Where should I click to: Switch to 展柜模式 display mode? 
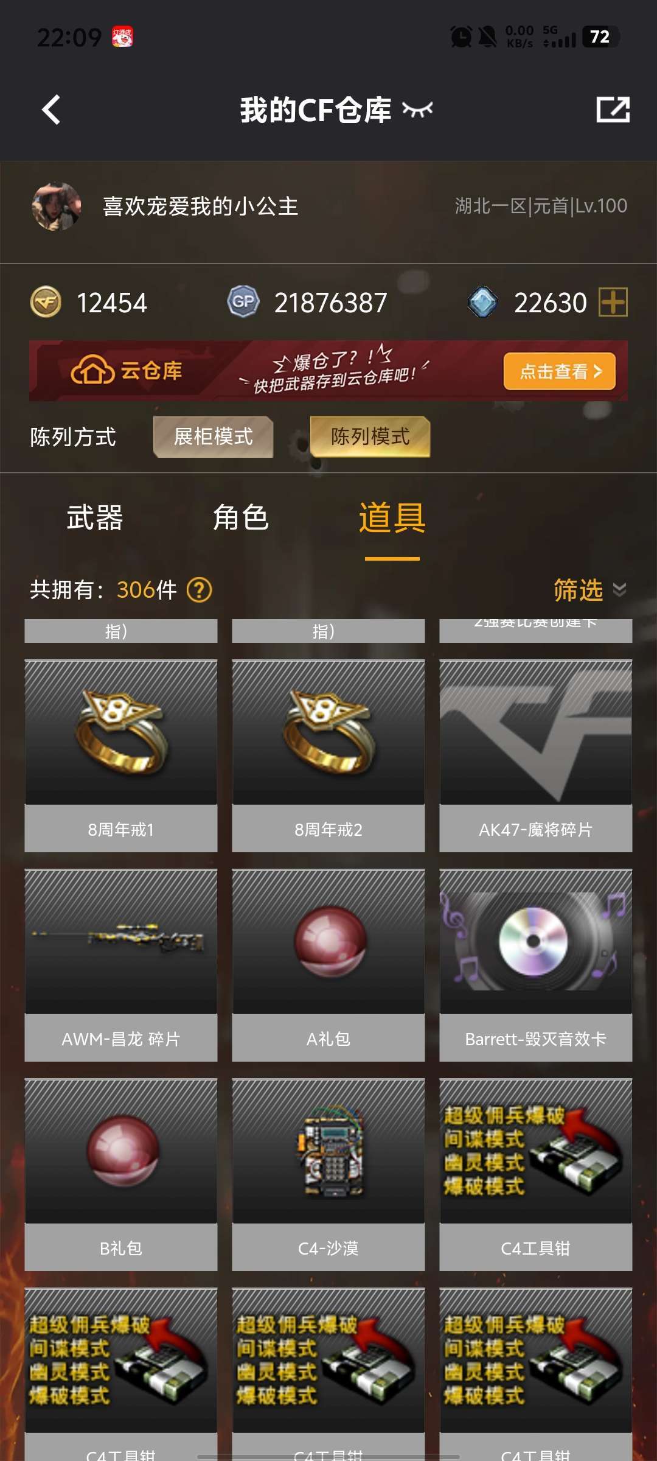click(x=213, y=436)
